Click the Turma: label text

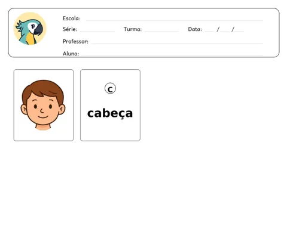click(x=133, y=29)
